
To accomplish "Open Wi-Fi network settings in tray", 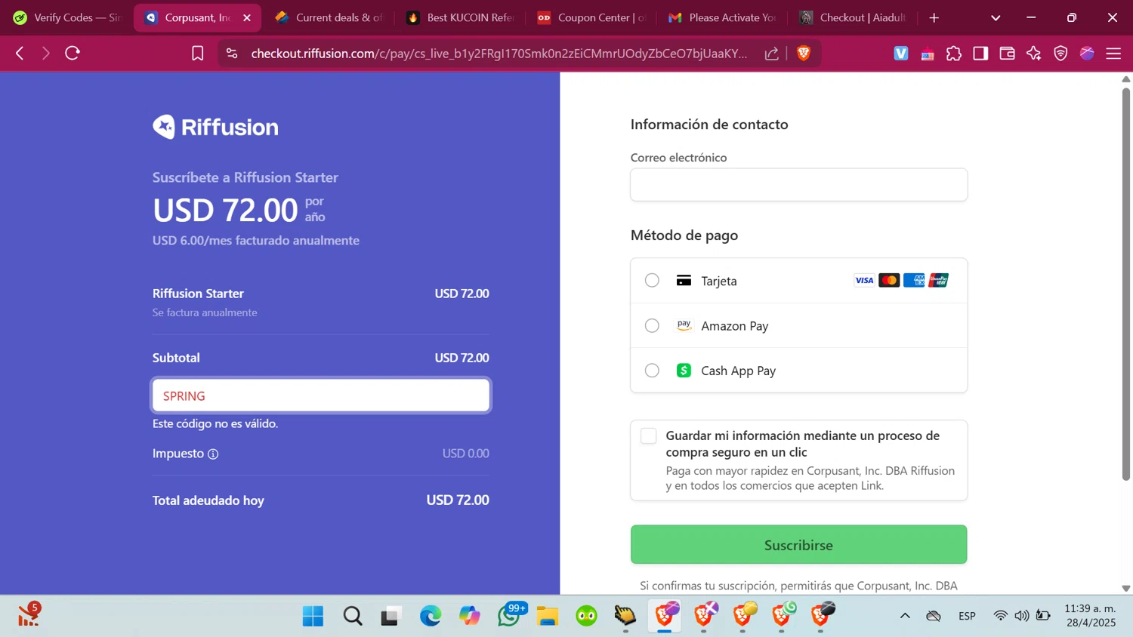I will (x=1000, y=616).
